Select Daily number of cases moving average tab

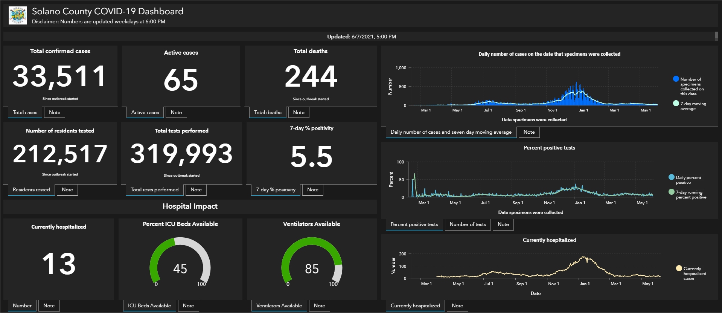(451, 132)
